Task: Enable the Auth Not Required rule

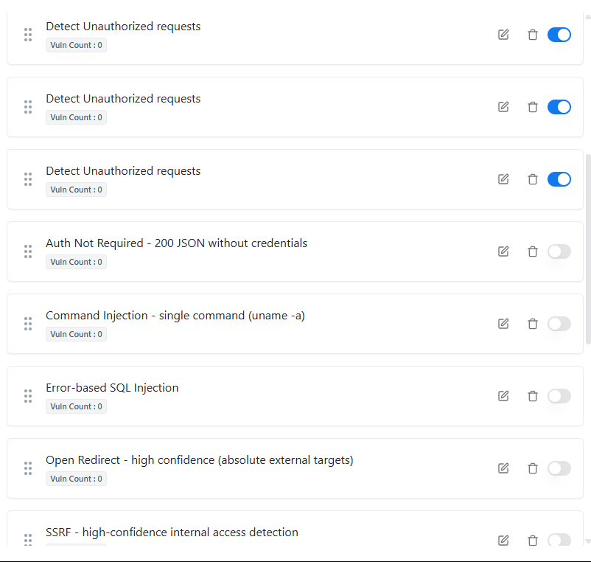Action: [x=559, y=251]
